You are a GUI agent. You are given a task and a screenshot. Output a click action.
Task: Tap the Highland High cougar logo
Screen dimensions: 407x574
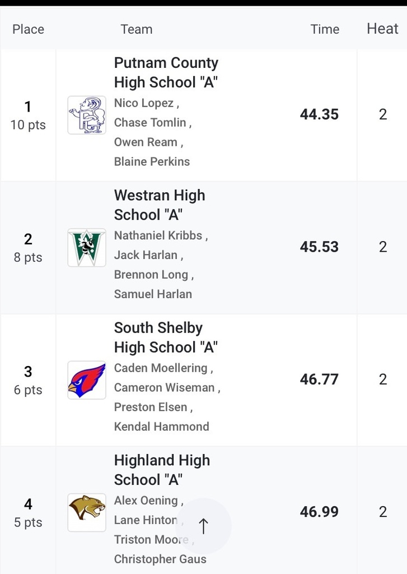tap(87, 512)
